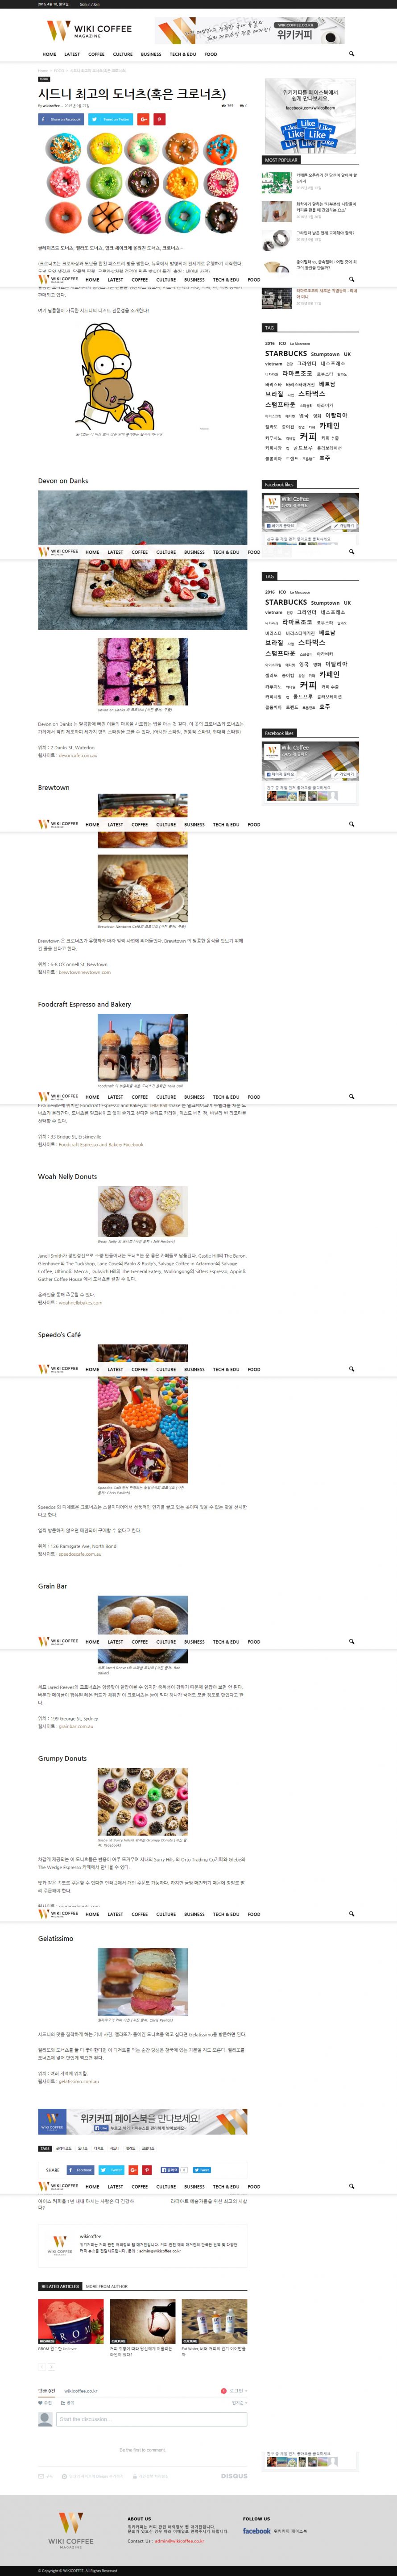Screen dimensions: 397x2576
Task: Open the devondanks.com.au website link
Action: pyautogui.click(x=78, y=755)
